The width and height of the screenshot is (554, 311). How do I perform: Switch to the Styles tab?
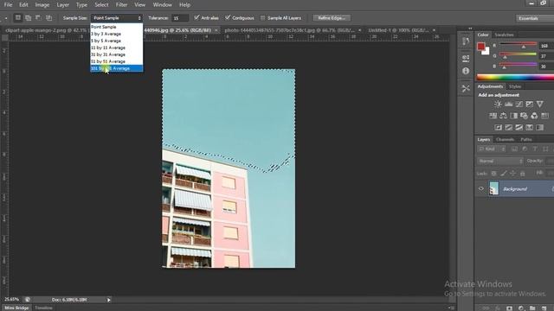click(x=515, y=86)
